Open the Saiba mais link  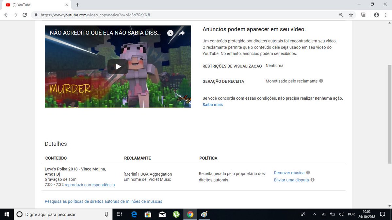213,105
